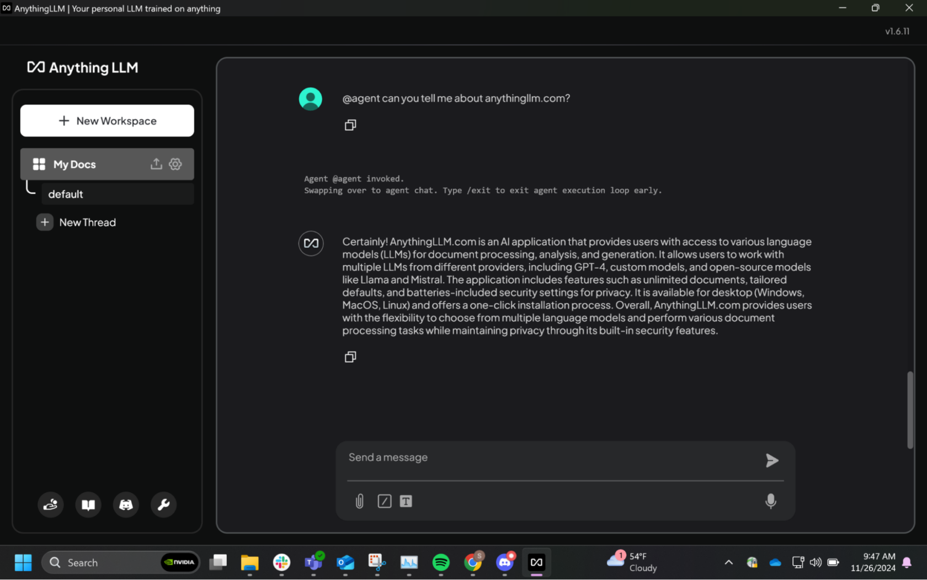927x580 pixels.
Task: Open Windows Start menu
Action: tap(23, 562)
